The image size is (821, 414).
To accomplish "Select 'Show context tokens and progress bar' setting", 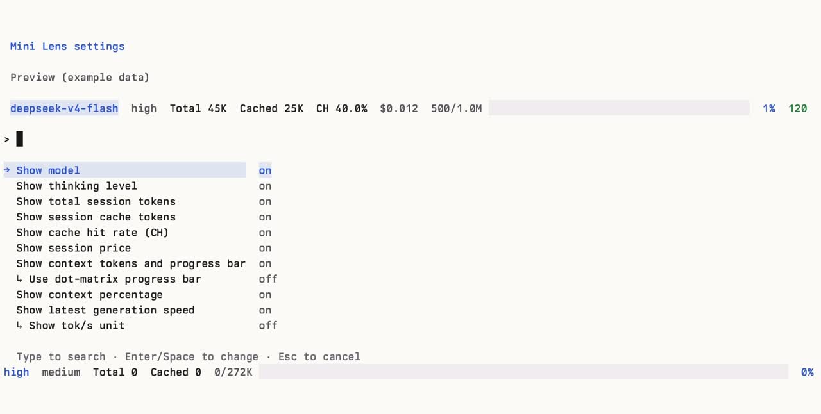I will (x=131, y=263).
